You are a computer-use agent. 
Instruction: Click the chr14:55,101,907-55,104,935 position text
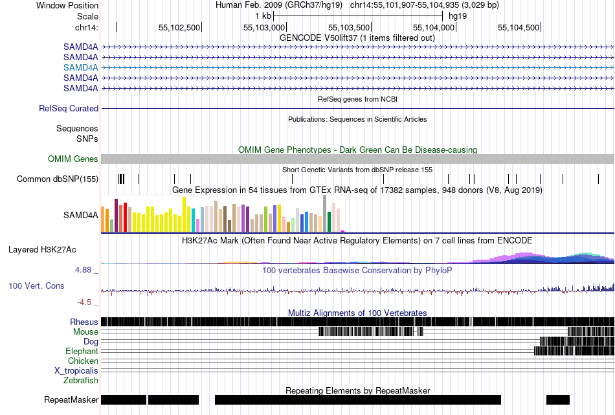click(x=425, y=5)
